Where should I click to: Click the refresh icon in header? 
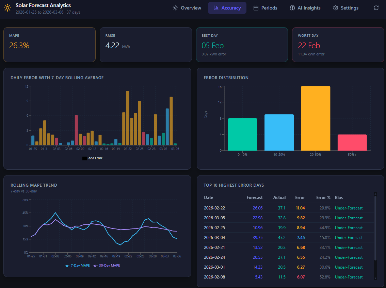click(x=376, y=8)
